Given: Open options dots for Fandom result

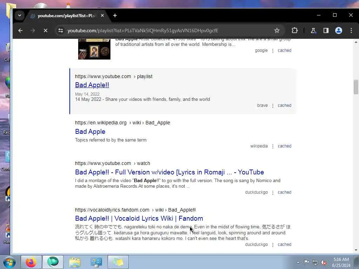Looking at the screenshot, I should [272, 244].
